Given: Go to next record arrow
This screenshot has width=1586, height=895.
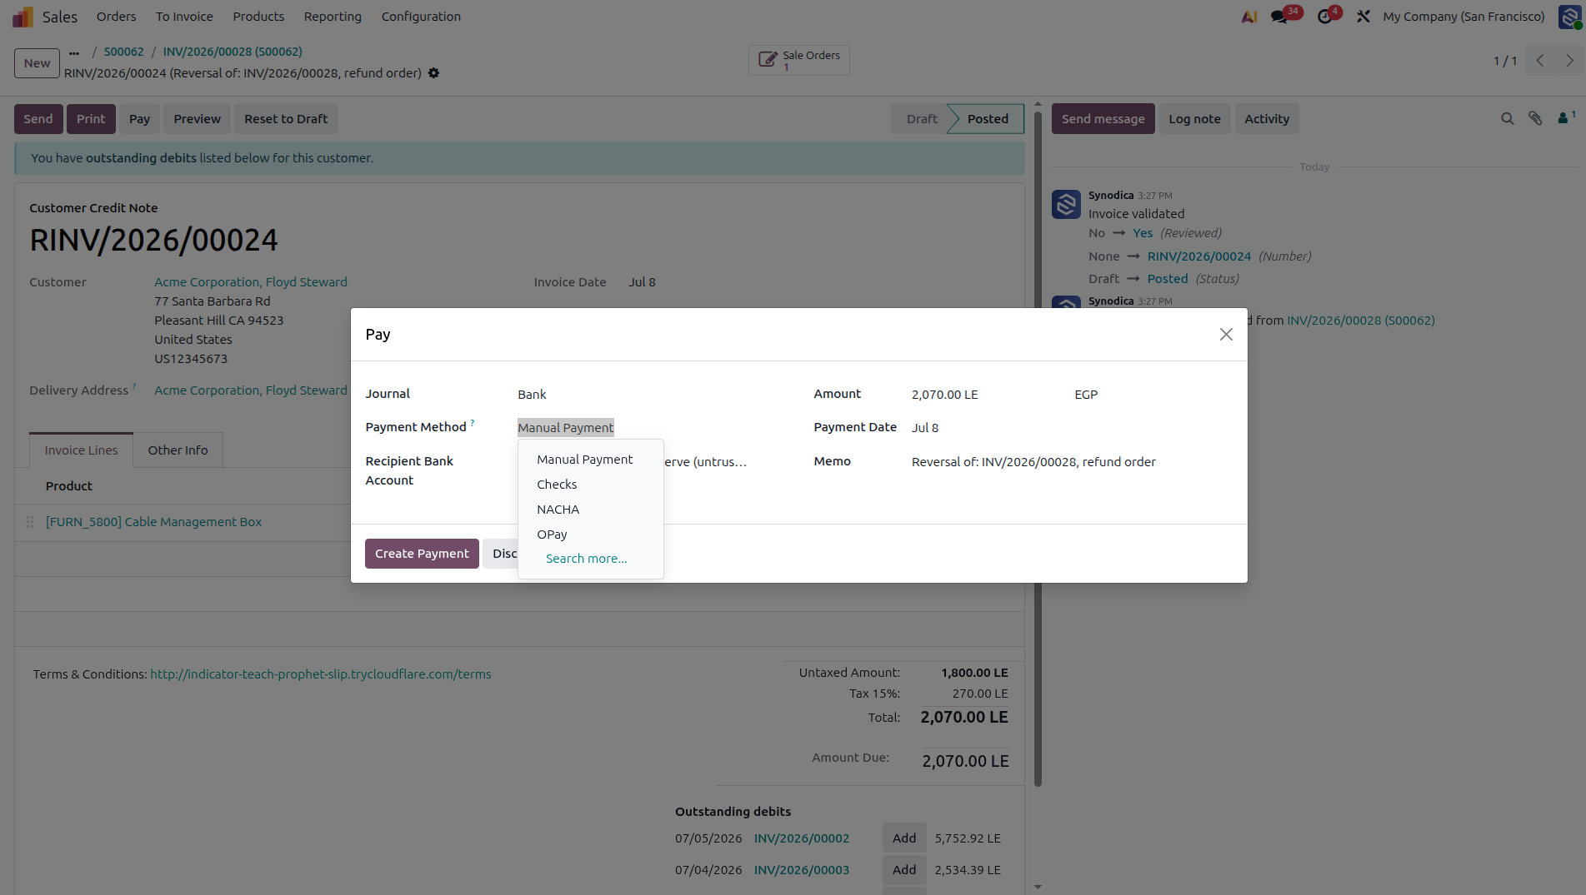Looking at the screenshot, I should tap(1569, 61).
